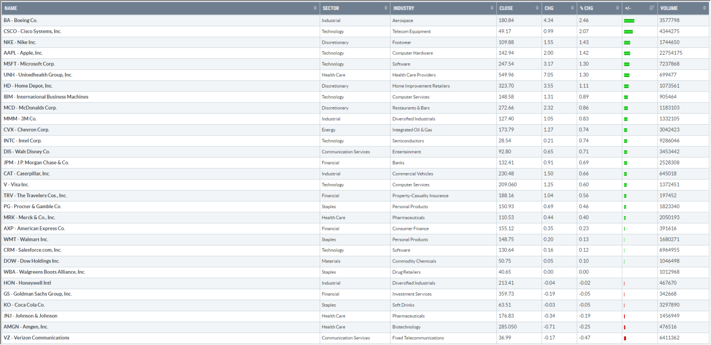Click HD - Home Depot, Inc.

coord(28,86)
